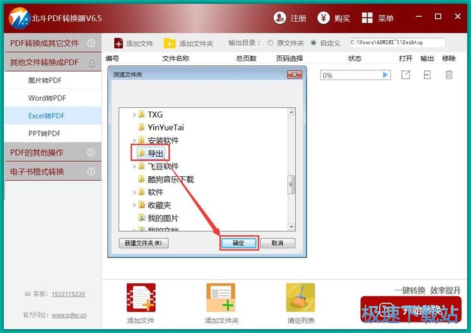Click the folder tree scrollbar thumb
Screen dimensions: 471x333
tap(291, 184)
